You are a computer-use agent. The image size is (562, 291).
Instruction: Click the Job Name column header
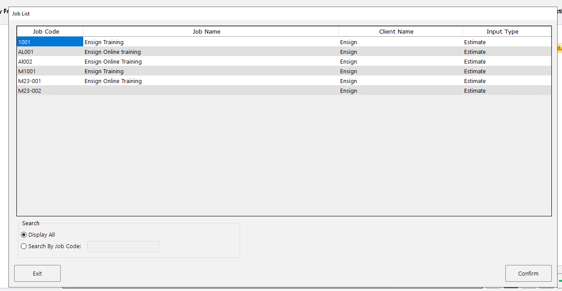(x=206, y=31)
